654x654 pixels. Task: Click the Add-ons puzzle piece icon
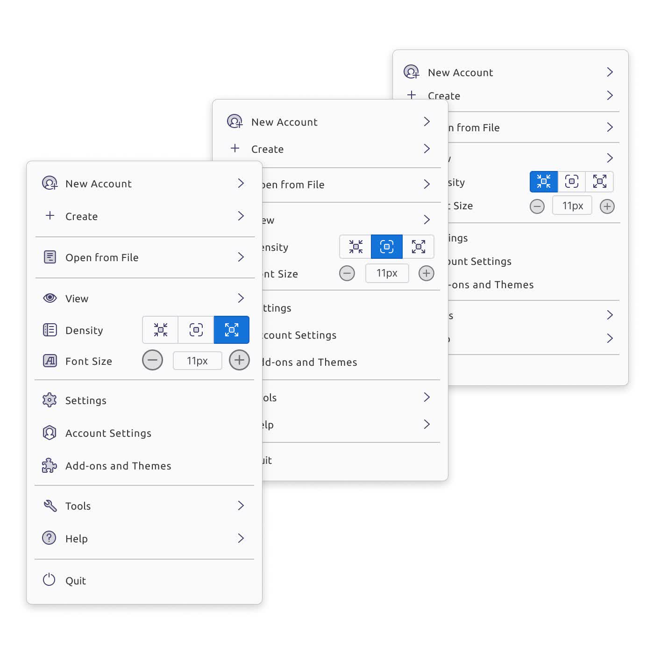pyautogui.click(x=50, y=466)
